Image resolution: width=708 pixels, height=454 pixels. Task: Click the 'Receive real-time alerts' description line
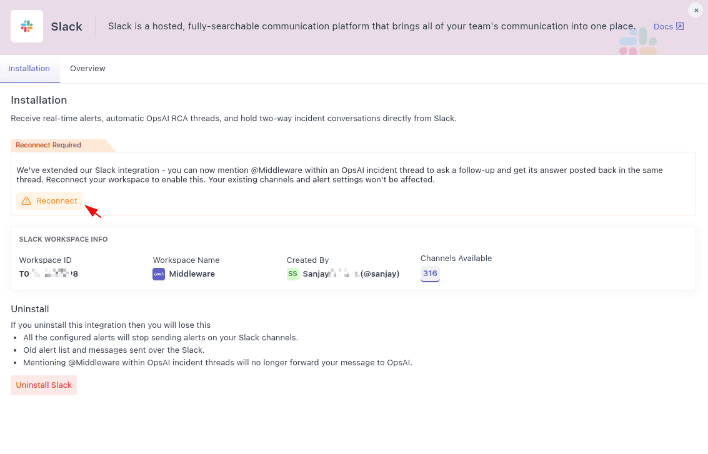(x=234, y=119)
